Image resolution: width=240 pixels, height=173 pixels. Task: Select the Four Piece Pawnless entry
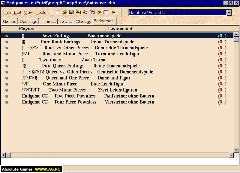[117, 102]
